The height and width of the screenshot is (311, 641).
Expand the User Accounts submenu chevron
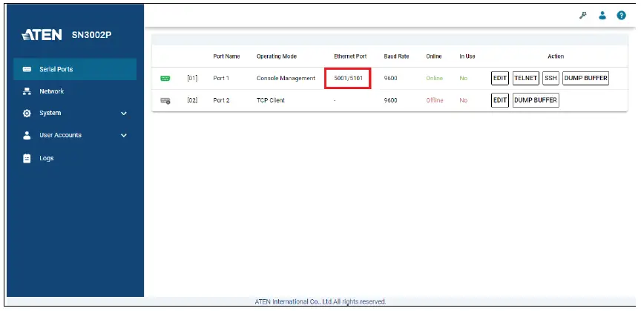(124, 135)
